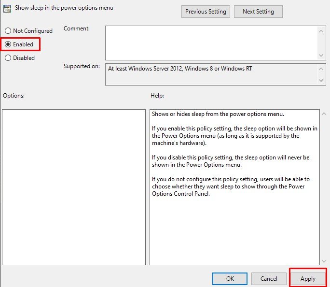Image resolution: width=330 pixels, height=287 pixels.
Task: Click 'If you do not configure' paragraph
Action: [231, 187]
